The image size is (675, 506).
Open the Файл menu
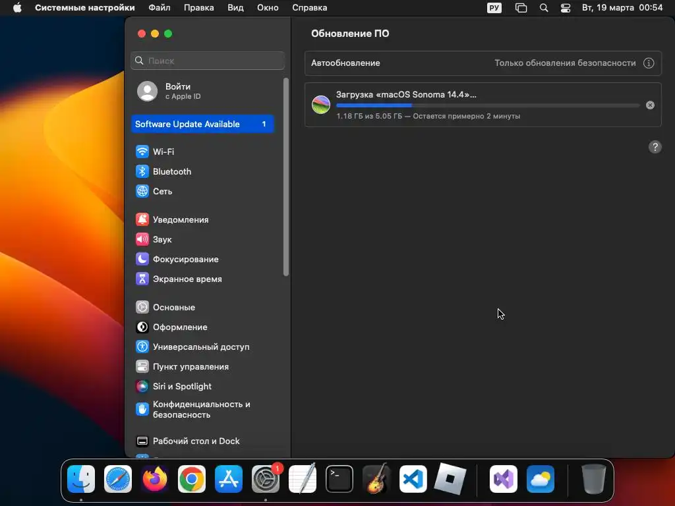point(160,8)
